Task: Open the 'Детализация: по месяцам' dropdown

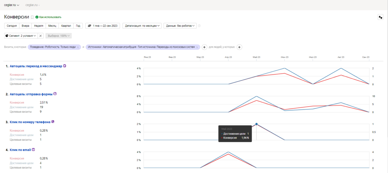Action: click(142, 26)
